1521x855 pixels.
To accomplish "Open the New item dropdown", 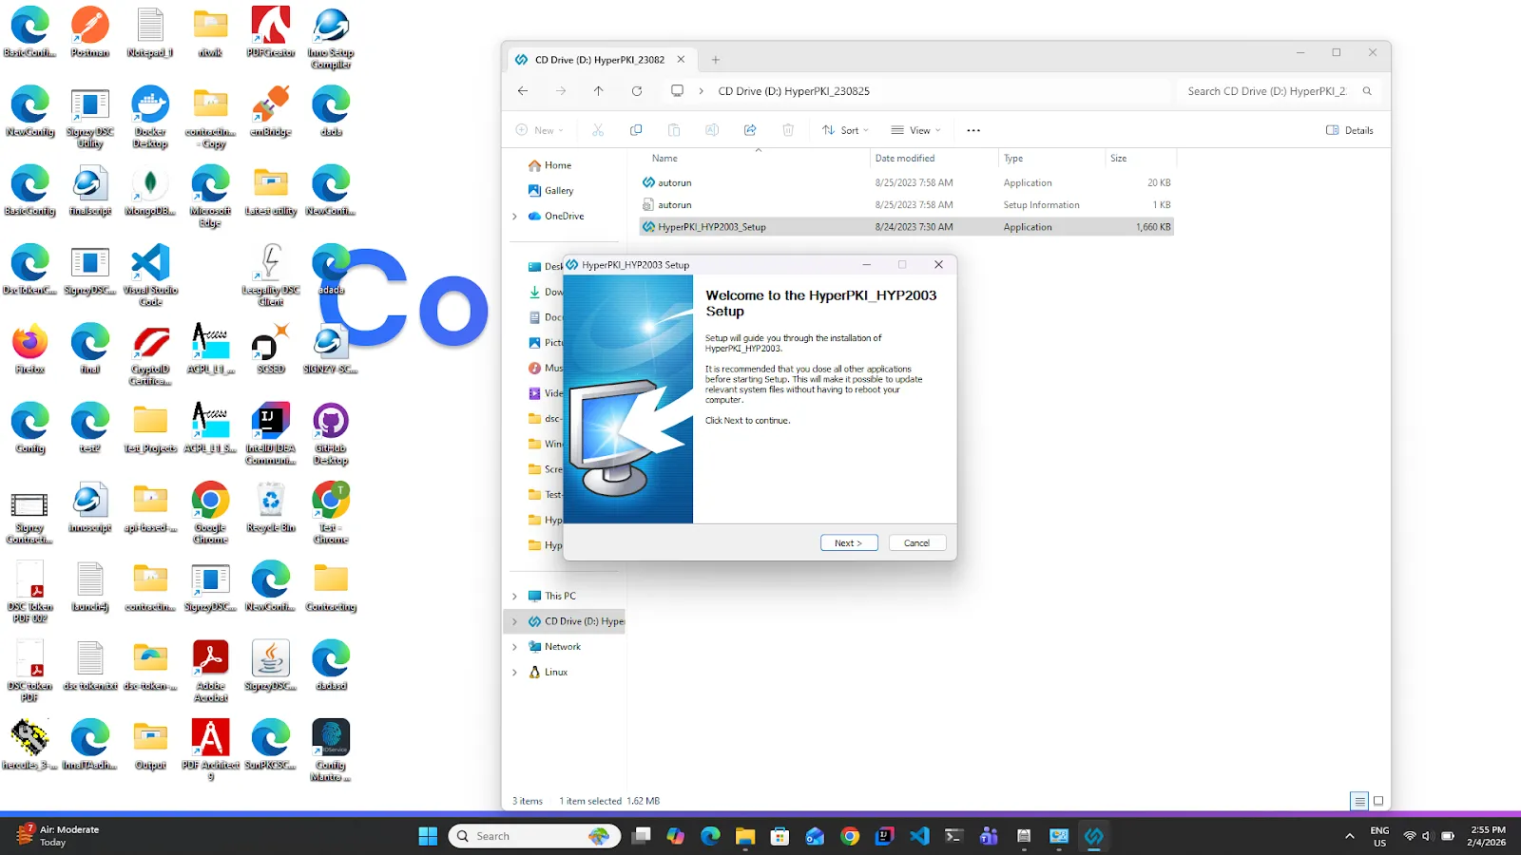I will click(540, 130).
